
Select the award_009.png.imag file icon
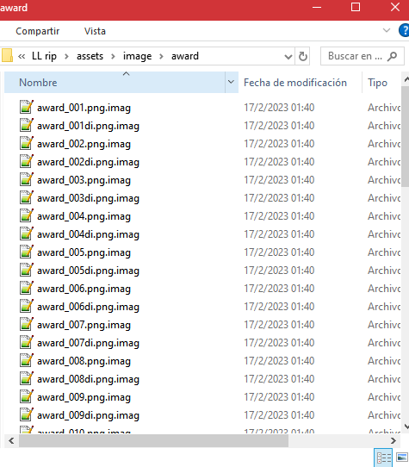27,396
